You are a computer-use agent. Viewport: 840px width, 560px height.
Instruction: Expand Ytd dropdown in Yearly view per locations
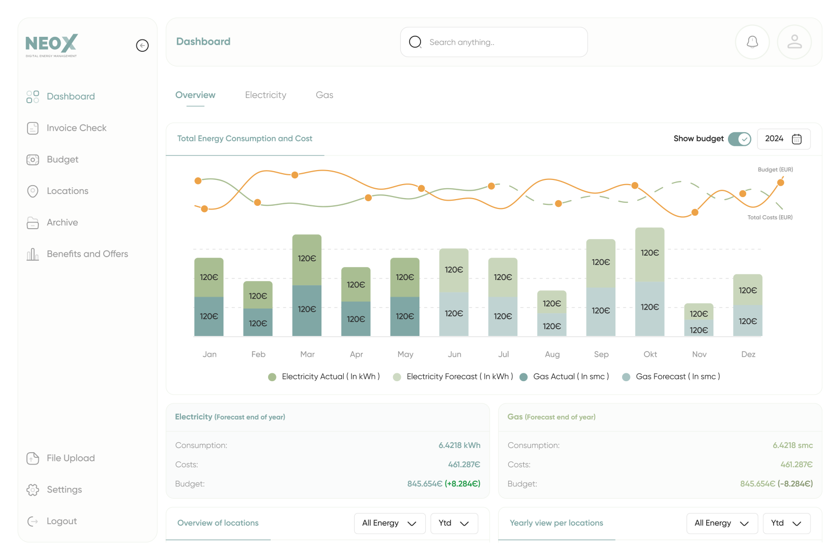(786, 523)
